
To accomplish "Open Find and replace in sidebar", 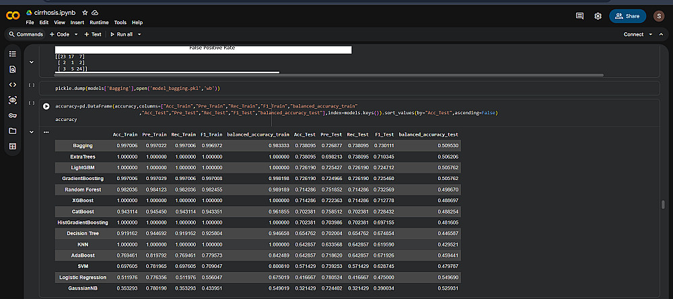I will point(12,69).
